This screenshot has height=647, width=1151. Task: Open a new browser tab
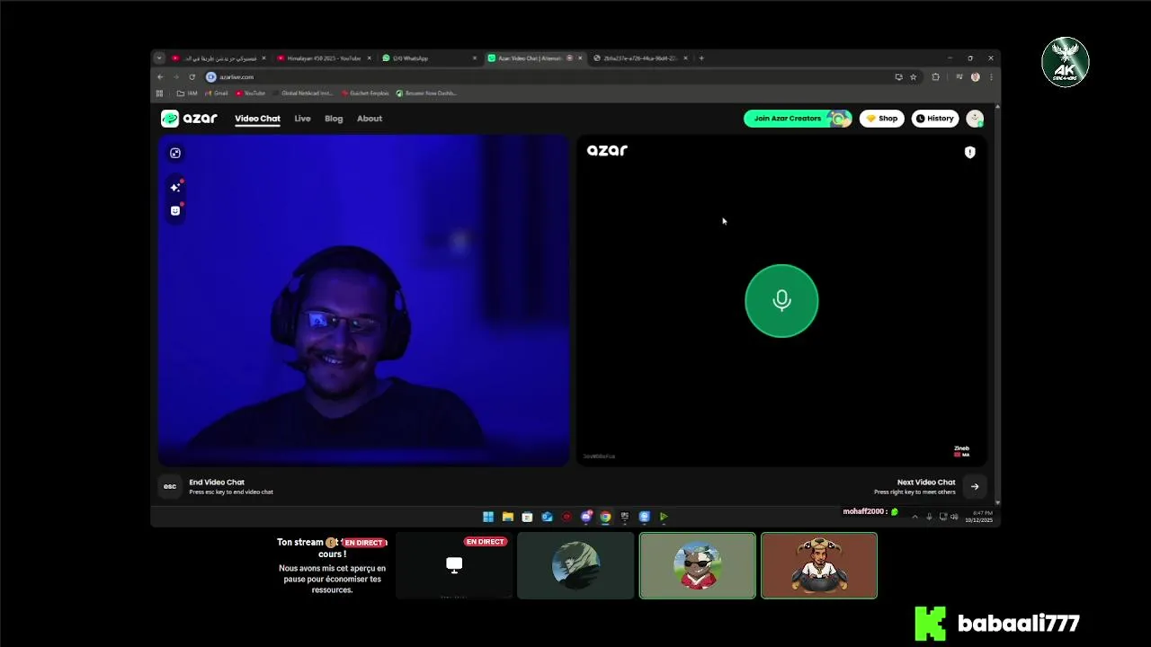701,58
